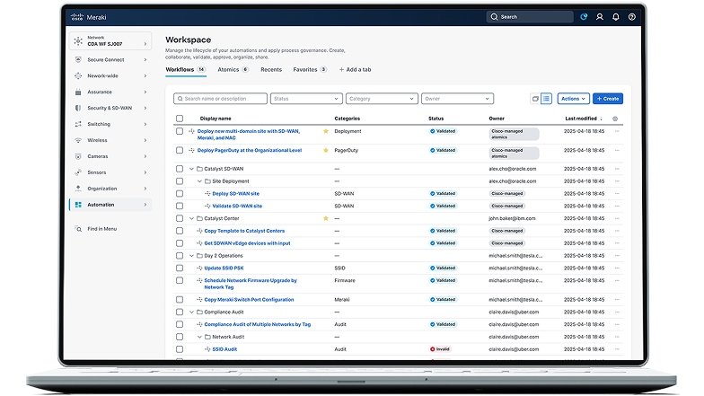
Task: Click the Search name or description field
Action: (220, 99)
